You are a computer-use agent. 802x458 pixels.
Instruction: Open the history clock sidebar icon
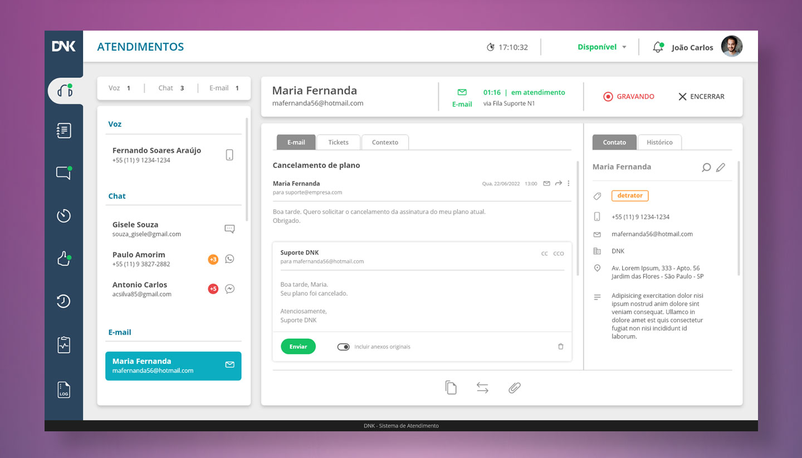pyautogui.click(x=63, y=301)
